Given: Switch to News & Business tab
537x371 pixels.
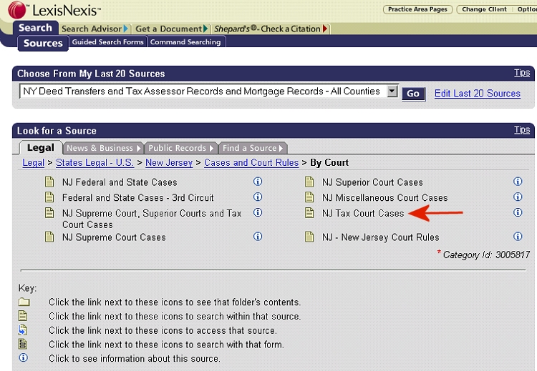Looking at the screenshot, I should click(102, 148).
